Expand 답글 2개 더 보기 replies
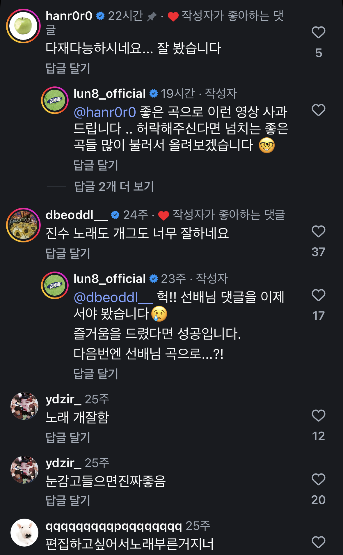 pos(114,186)
